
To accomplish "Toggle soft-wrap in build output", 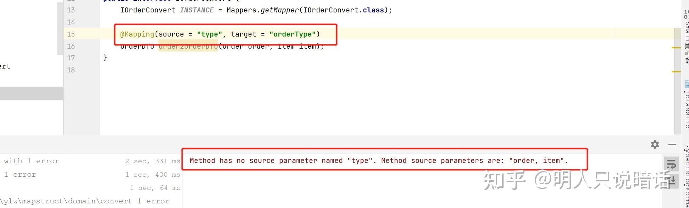I will point(671,165).
